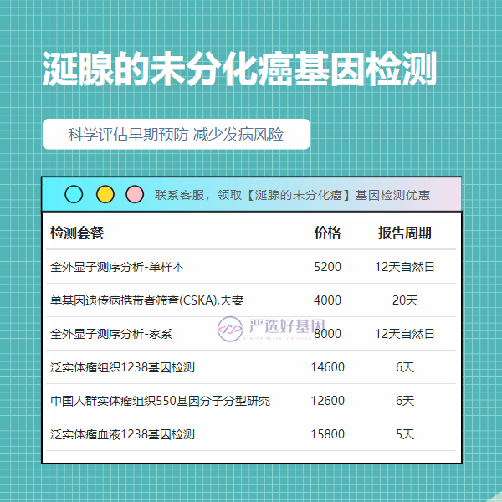Select row 全外显子测序分析-单样本
The width and height of the screenshot is (502, 502).
251,267
